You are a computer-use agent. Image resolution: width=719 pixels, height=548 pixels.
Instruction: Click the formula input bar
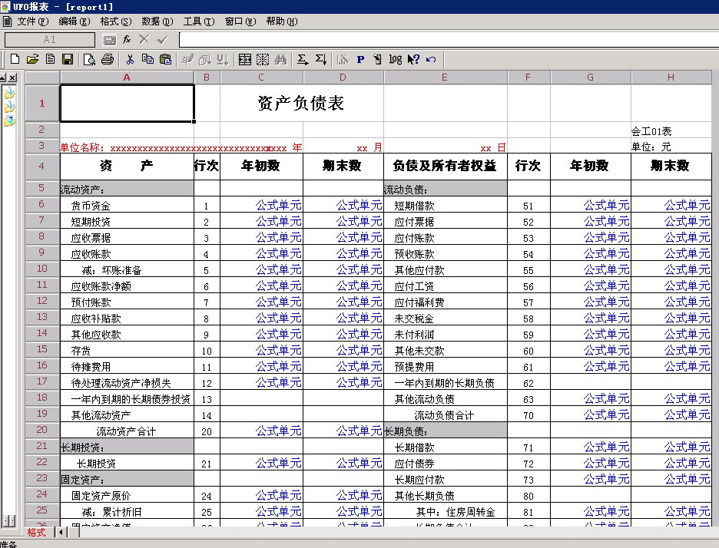pos(449,40)
